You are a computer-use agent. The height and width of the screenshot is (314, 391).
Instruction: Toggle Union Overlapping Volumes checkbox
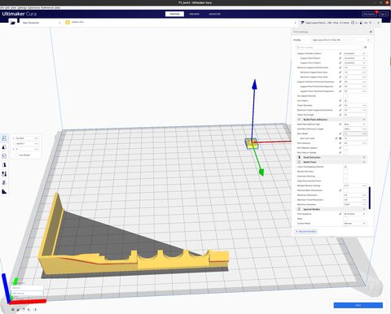345,167
